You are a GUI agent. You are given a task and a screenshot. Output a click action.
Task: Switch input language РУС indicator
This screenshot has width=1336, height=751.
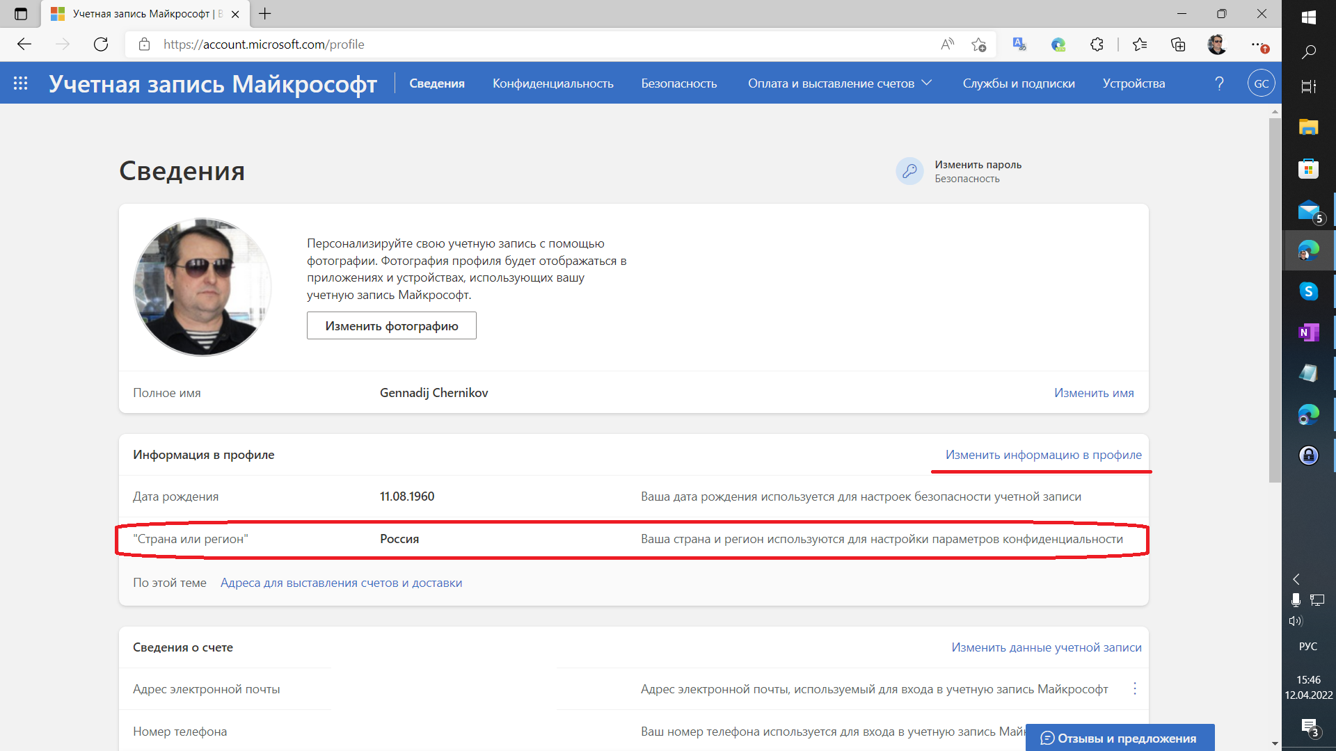point(1308,647)
